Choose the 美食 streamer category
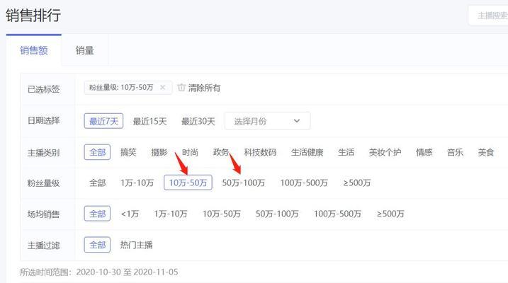The width and height of the screenshot is (508, 283). (x=485, y=152)
